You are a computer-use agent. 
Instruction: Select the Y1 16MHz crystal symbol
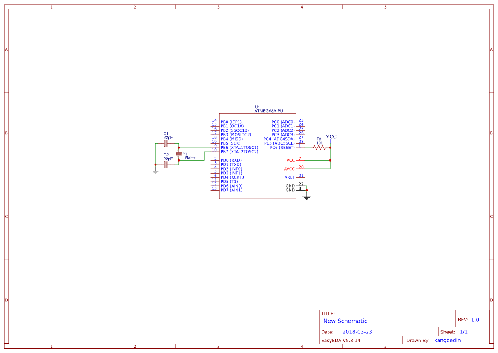coord(179,154)
